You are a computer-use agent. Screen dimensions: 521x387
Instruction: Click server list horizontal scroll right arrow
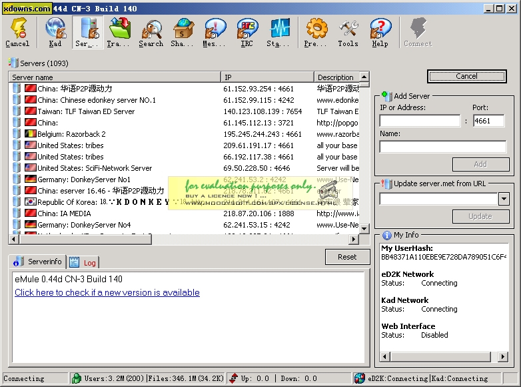(x=354, y=239)
